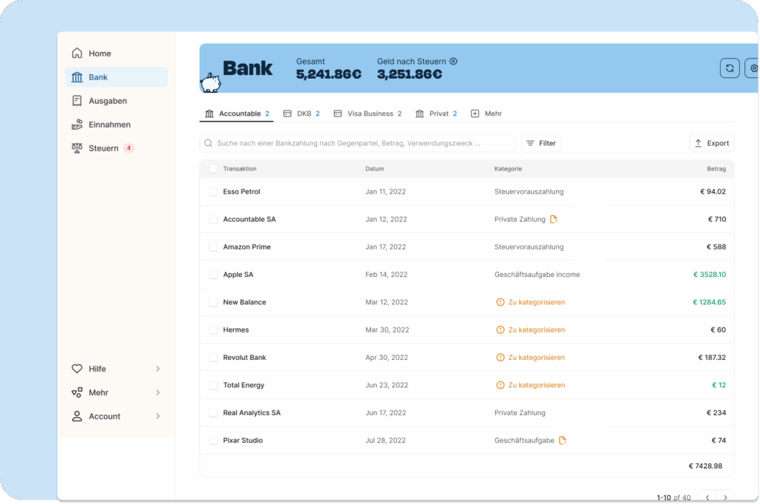Click the document icon next to Private Zahlung
The height and width of the screenshot is (504, 760).
554,219
